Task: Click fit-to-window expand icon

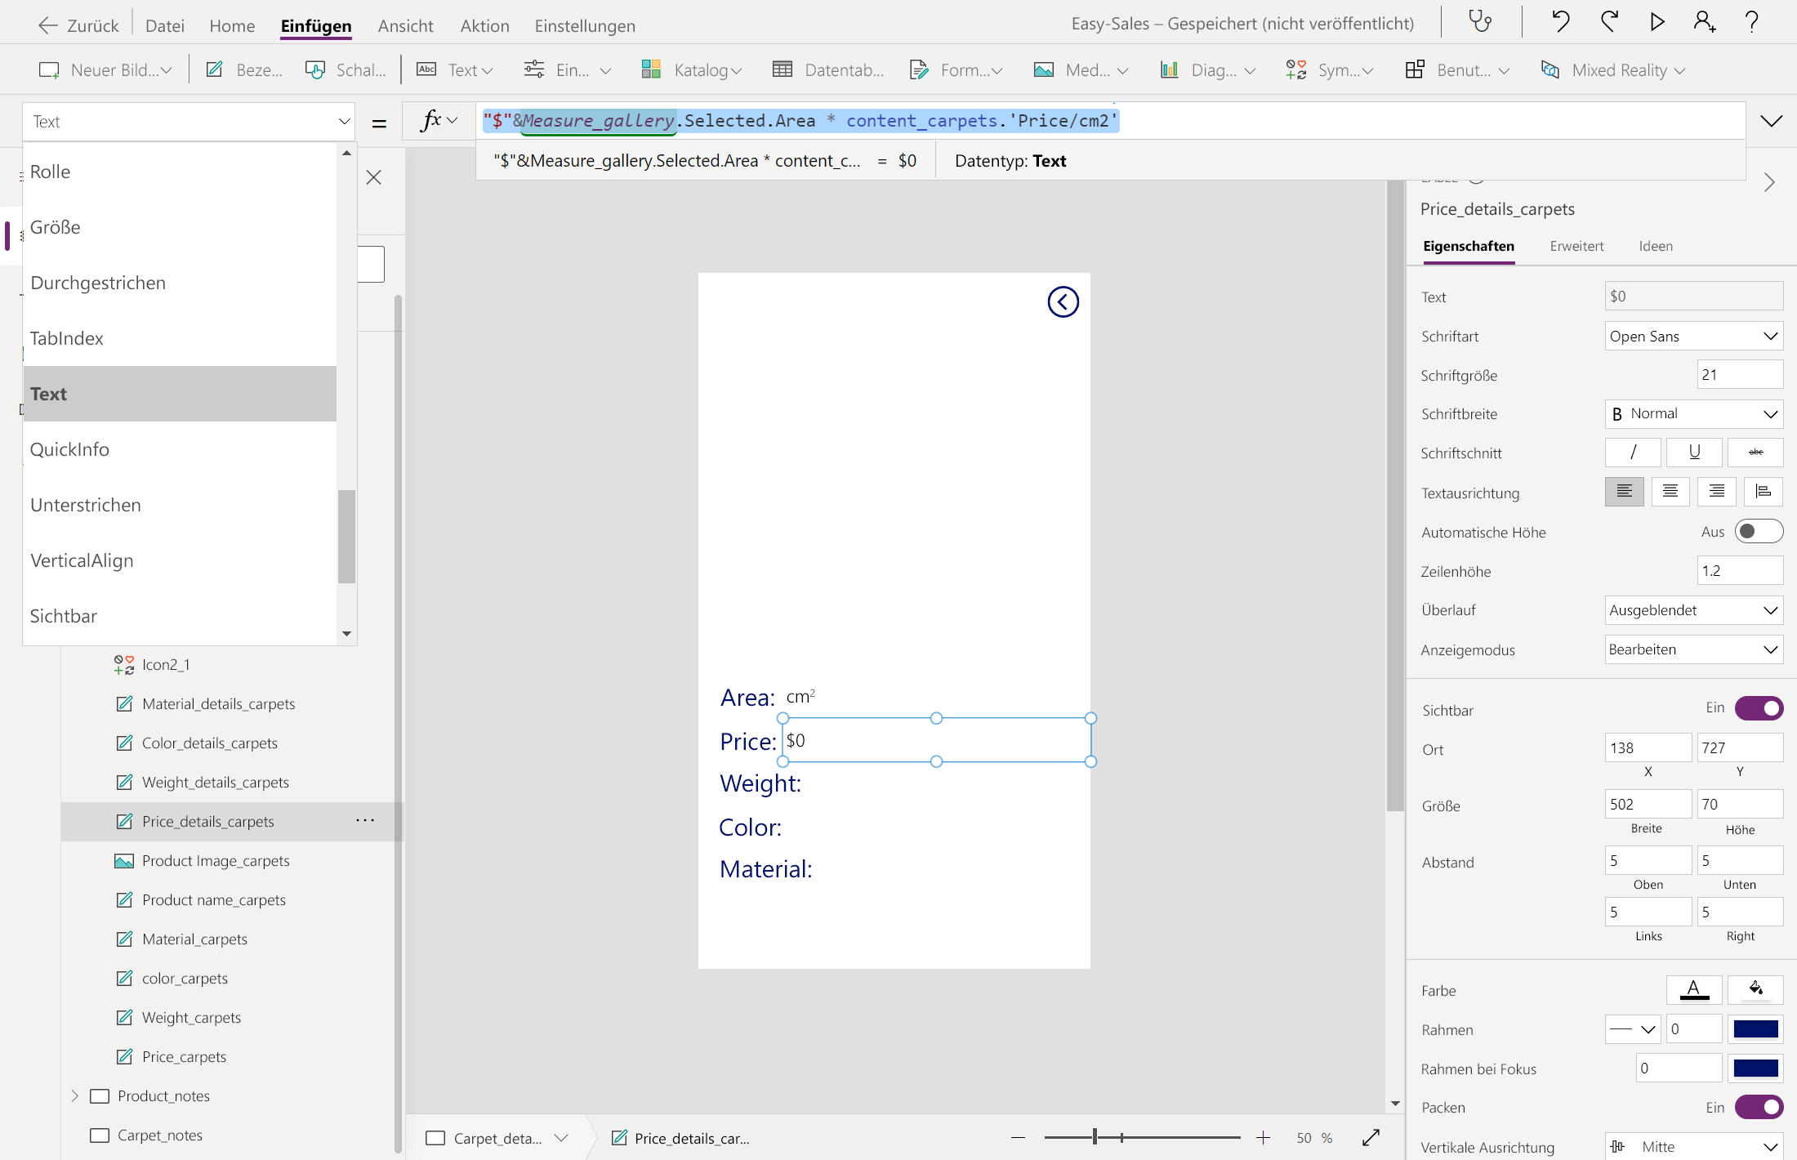Action: pyautogui.click(x=1371, y=1137)
